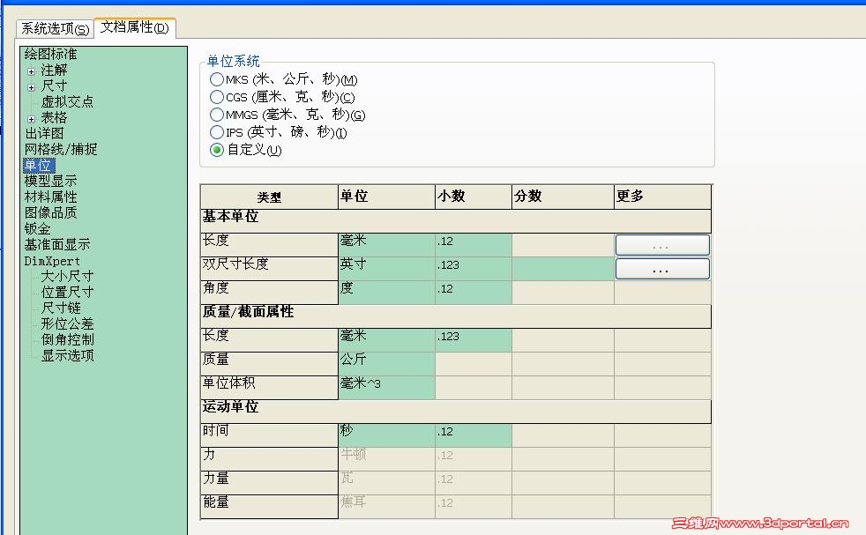Screen dimensions: 866x535
Task: Open the more button for 双尺寸长度 row
Action: click(x=662, y=269)
